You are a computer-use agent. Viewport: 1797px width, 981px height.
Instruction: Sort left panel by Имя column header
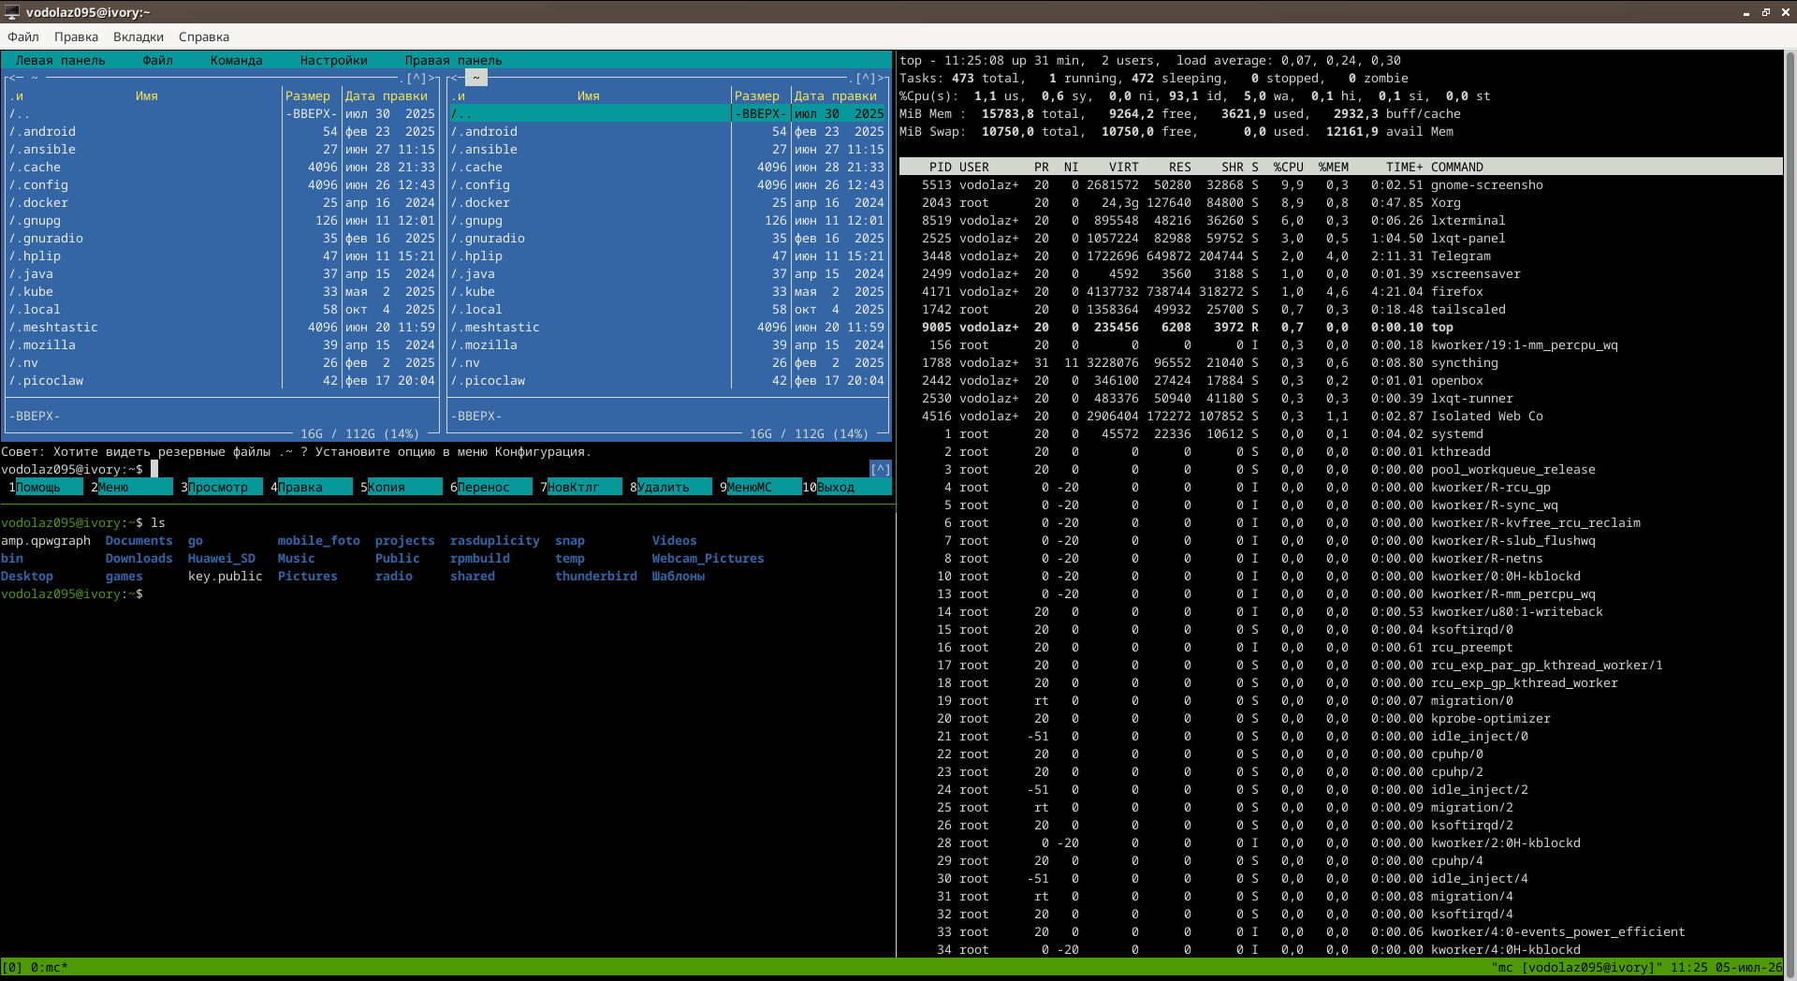point(147,96)
